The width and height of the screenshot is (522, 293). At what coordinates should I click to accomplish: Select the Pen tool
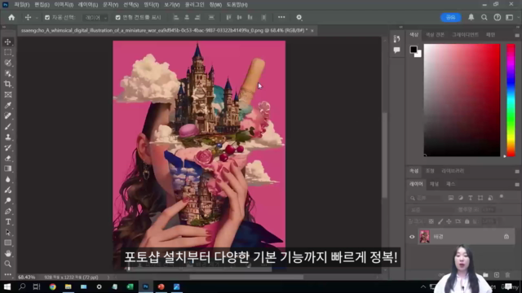tap(7, 212)
